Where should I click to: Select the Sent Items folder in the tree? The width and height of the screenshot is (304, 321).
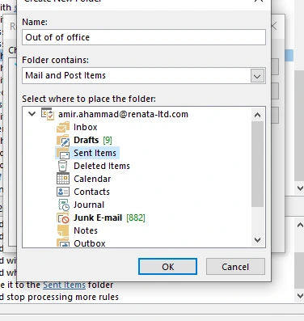click(95, 153)
